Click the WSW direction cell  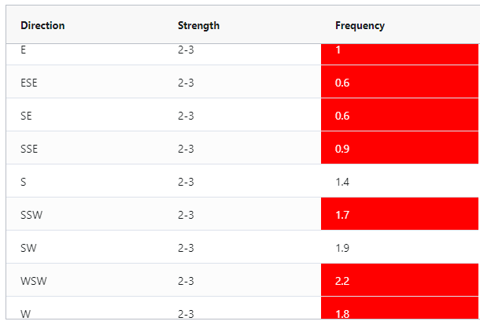(x=32, y=281)
